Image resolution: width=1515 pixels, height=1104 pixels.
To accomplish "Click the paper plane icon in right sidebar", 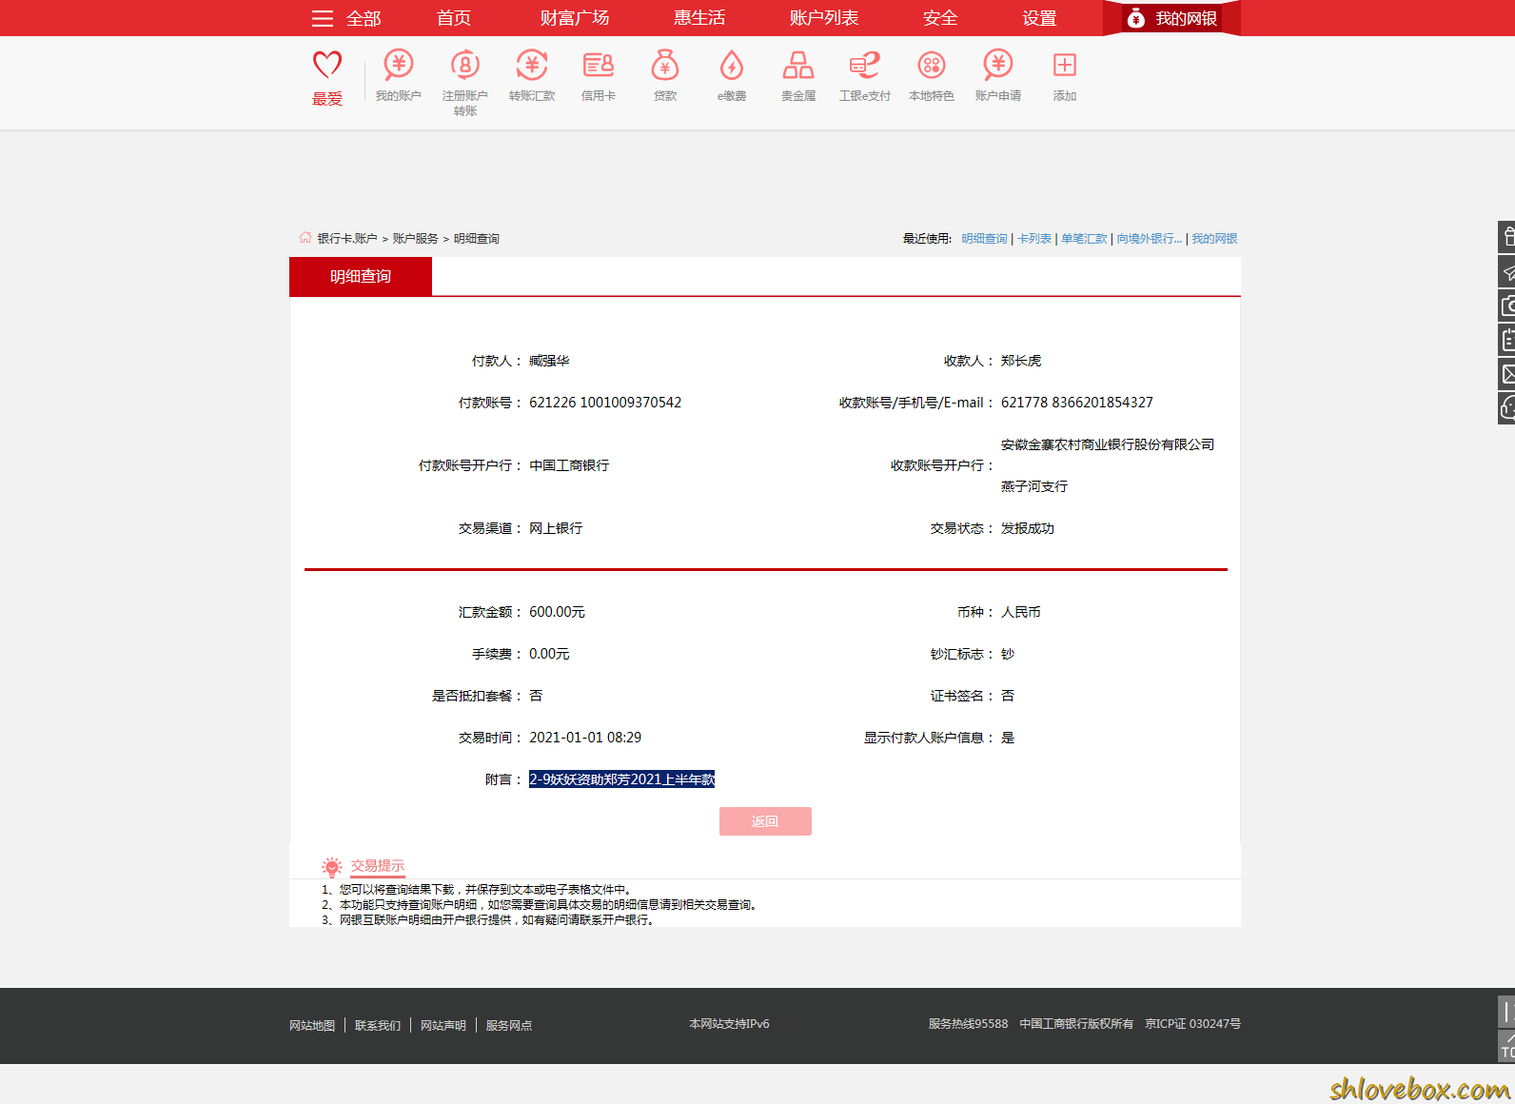I will click(1507, 271).
